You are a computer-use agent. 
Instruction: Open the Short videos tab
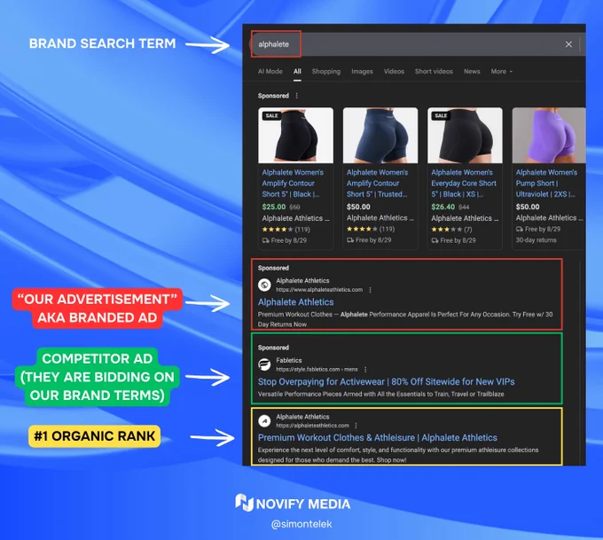434,72
